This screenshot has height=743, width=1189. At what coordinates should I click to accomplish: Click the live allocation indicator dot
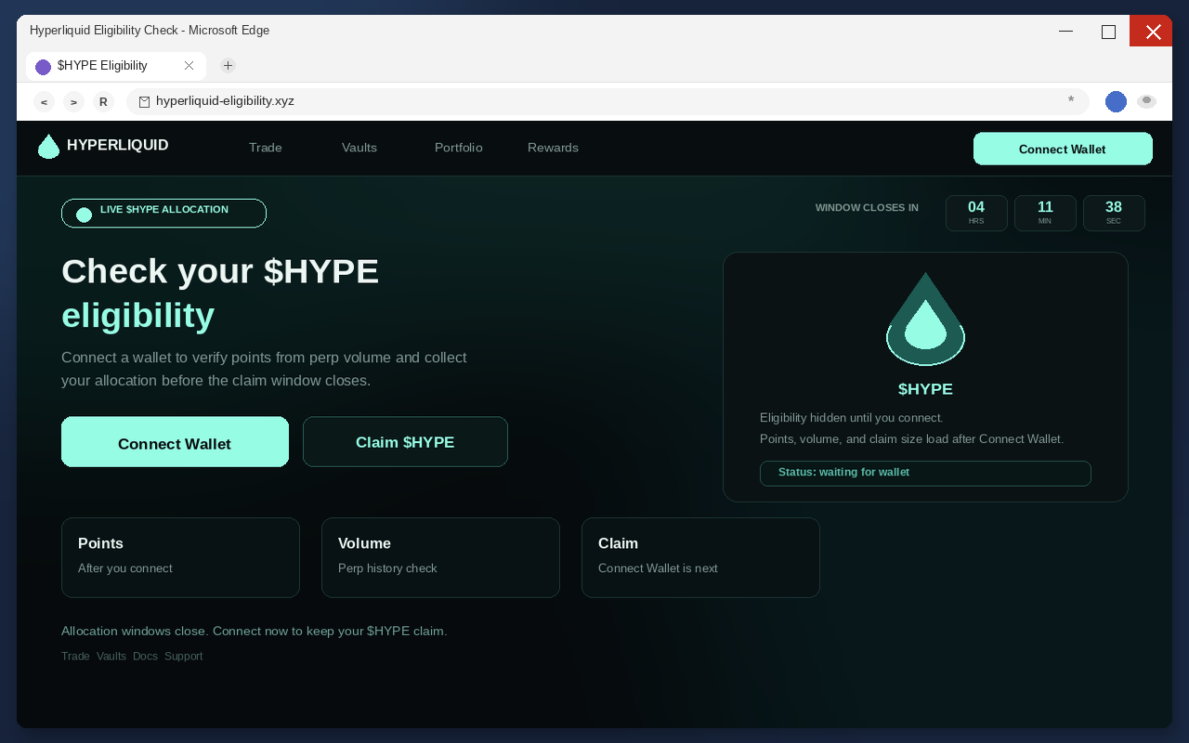tap(84, 215)
